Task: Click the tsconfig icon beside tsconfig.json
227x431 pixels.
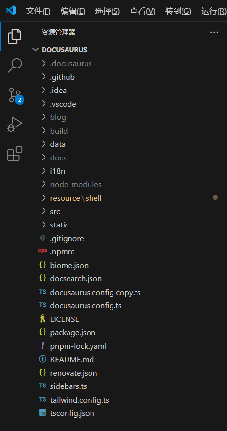Action: click(x=43, y=413)
